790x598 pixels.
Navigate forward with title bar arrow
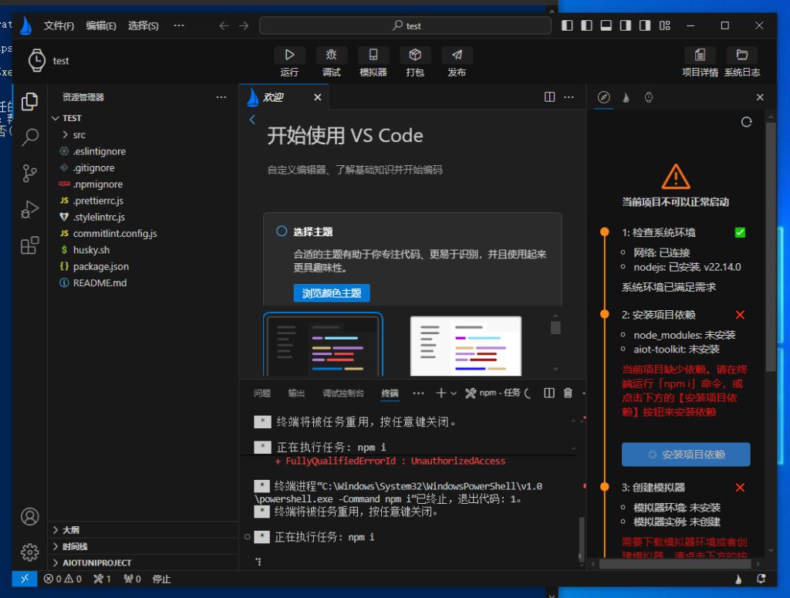(x=244, y=25)
